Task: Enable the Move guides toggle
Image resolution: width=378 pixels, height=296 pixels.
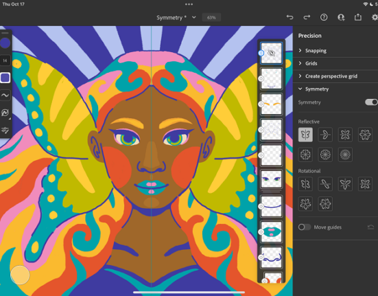Action: coord(304,227)
